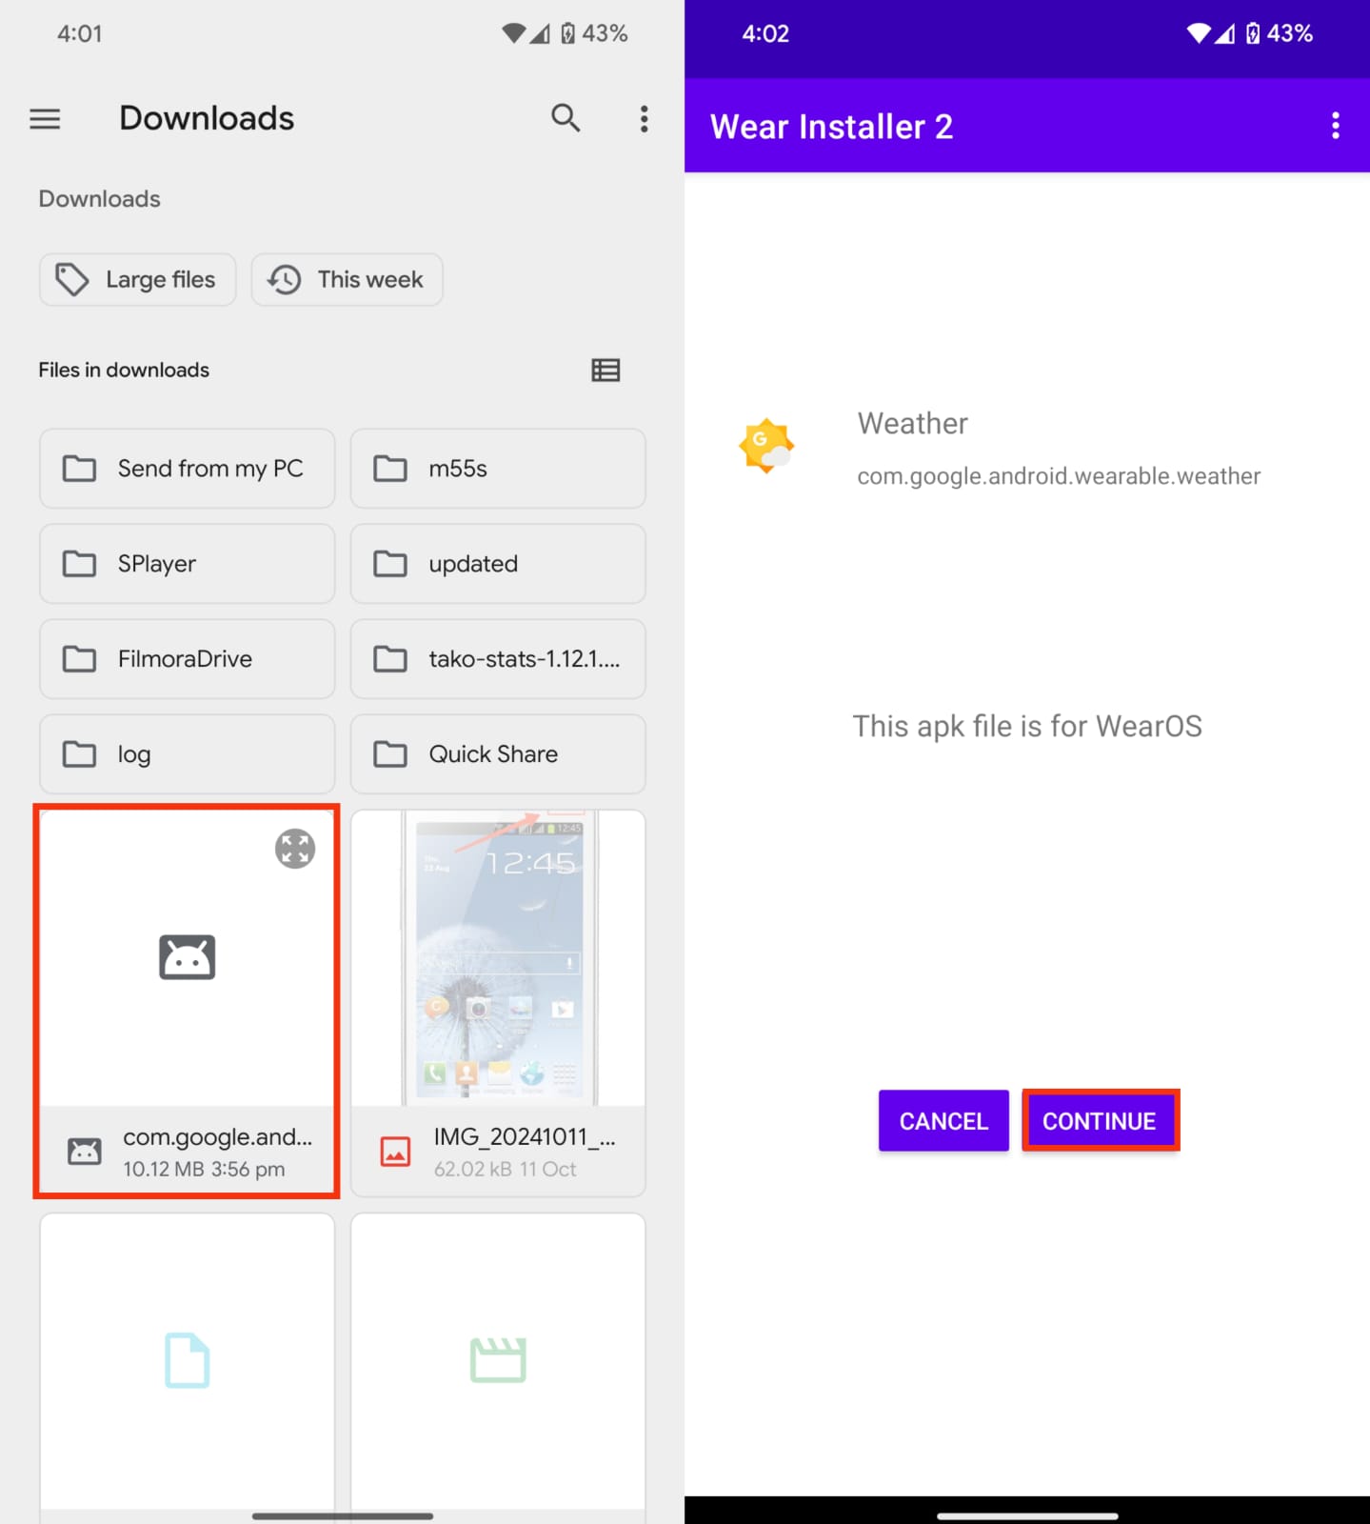Open the three-dot overflow menu in Downloads
Screen dimensions: 1370x1524
click(645, 118)
